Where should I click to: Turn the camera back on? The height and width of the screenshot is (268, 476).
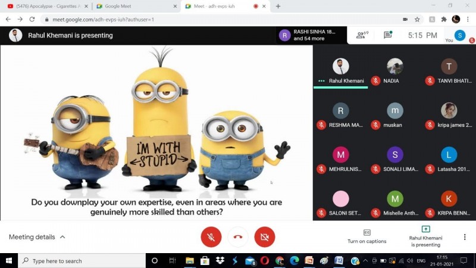tap(265, 236)
